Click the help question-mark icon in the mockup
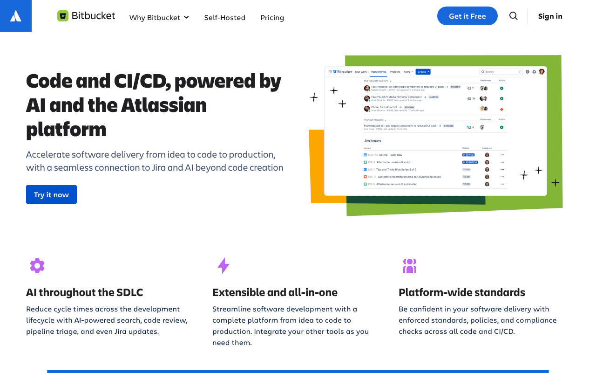596x373 pixels. (x=528, y=72)
